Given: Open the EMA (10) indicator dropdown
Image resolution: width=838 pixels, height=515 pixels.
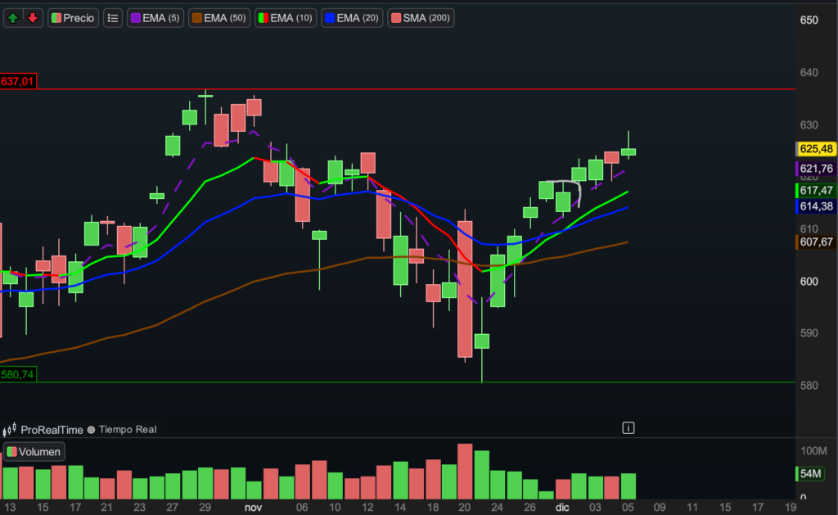Looking at the screenshot, I should pyautogui.click(x=285, y=17).
